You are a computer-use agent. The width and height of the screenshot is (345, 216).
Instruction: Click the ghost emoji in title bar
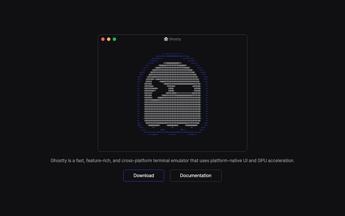click(x=166, y=39)
